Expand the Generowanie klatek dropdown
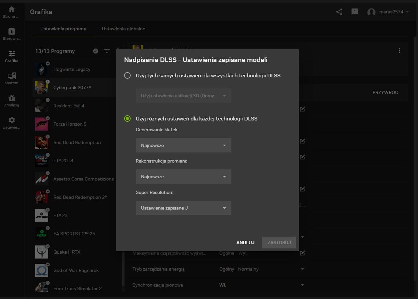Image resolution: width=418 pixels, height=299 pixels. tap(183, 145)
